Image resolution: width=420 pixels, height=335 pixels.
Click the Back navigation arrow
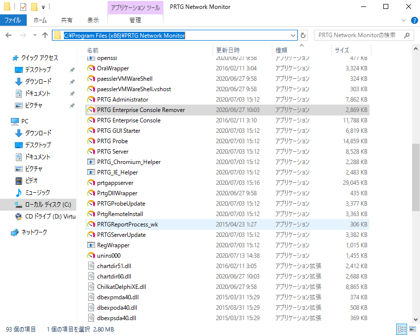pyautogui.click(x=8, y=35)
